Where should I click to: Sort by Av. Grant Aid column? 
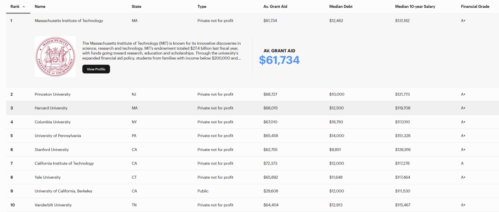tap(275, 6)
